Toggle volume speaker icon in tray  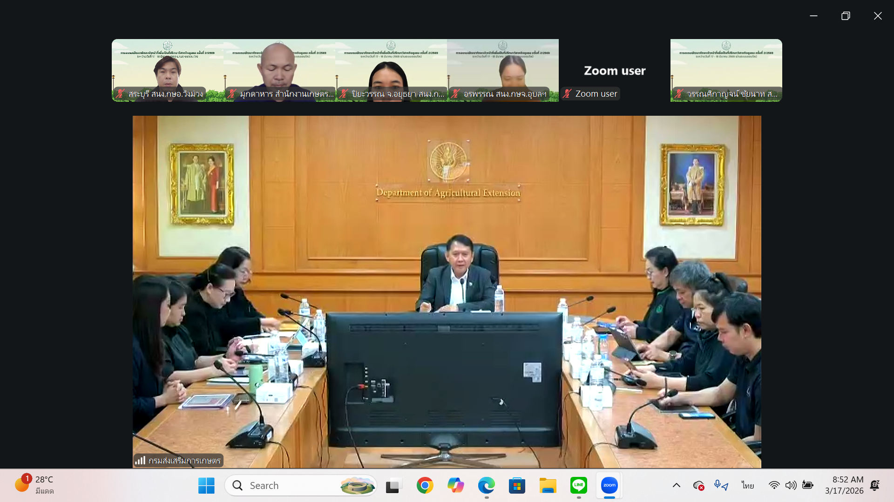click(791, 485)
